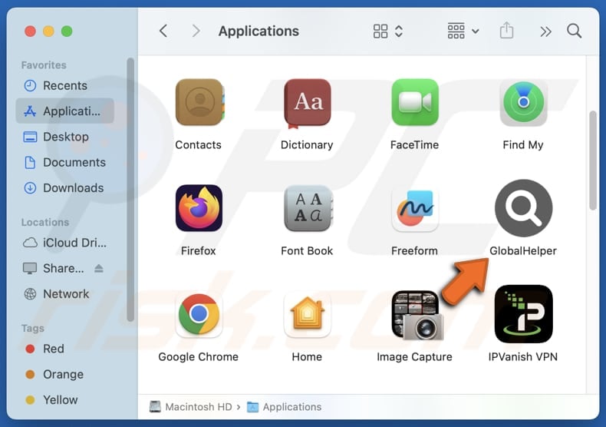Click the Font Book label text
Screen dimensions: 606x427
[307, 251]
